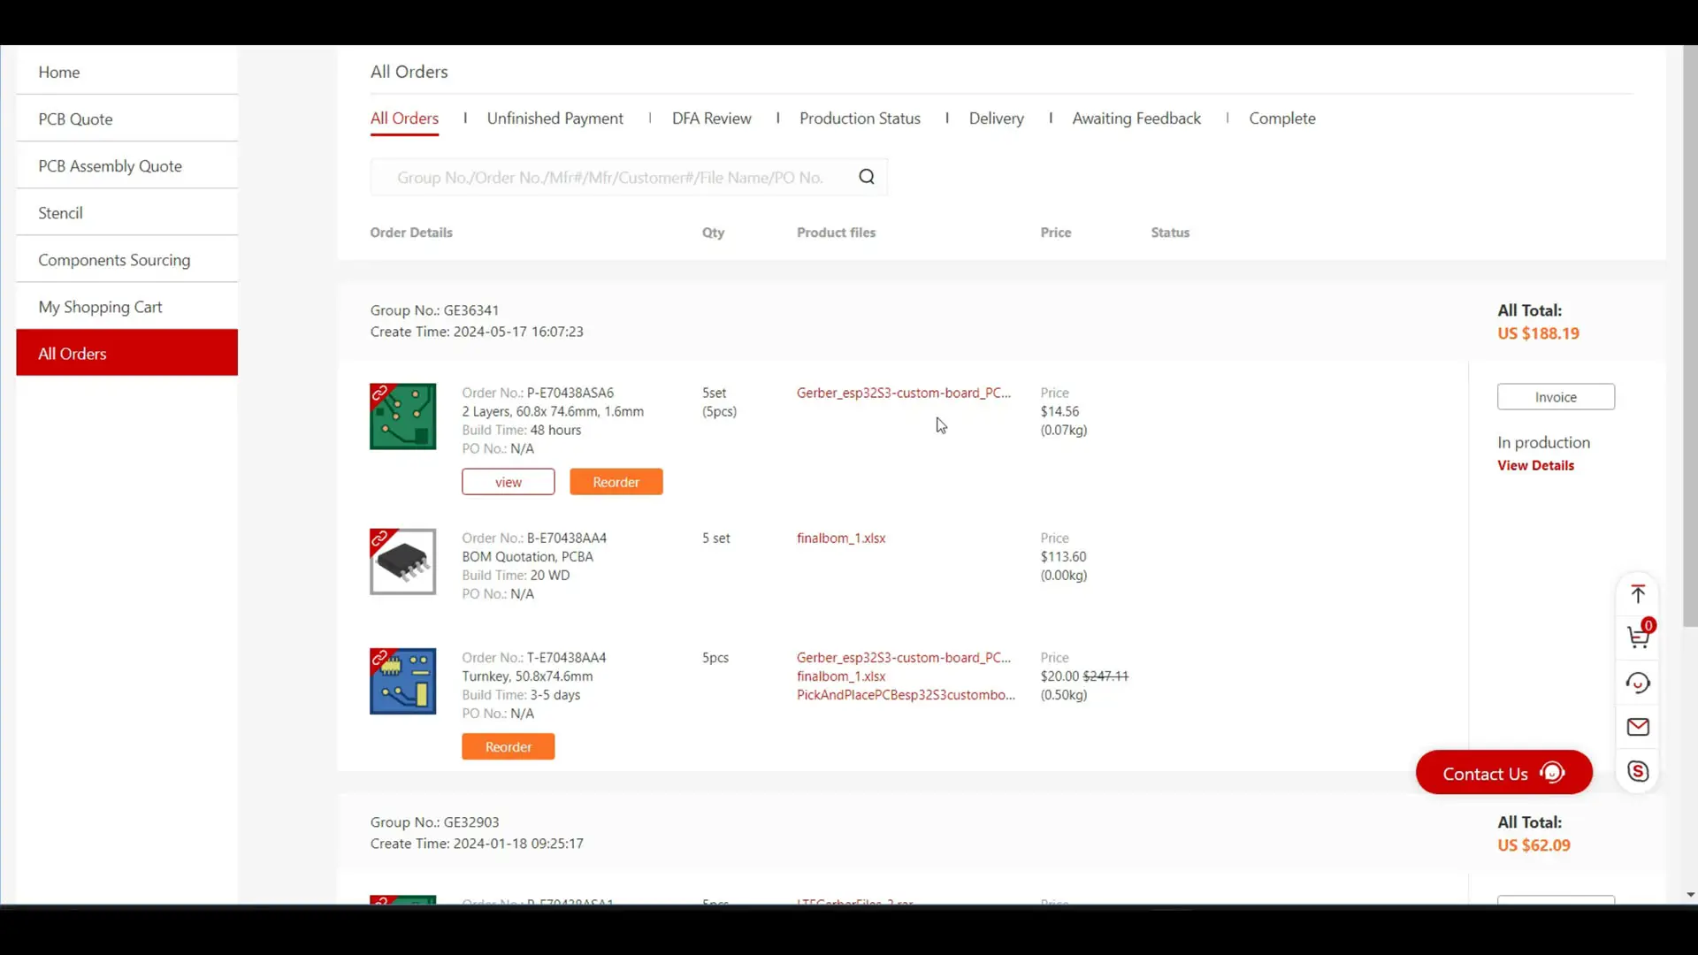Click the customer support headset icon
The width and height of the screenshot is (1698, 955).
(x=1638, y=683)
